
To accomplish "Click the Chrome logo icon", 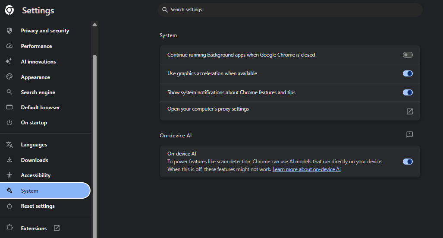I will tap(9, 10).
